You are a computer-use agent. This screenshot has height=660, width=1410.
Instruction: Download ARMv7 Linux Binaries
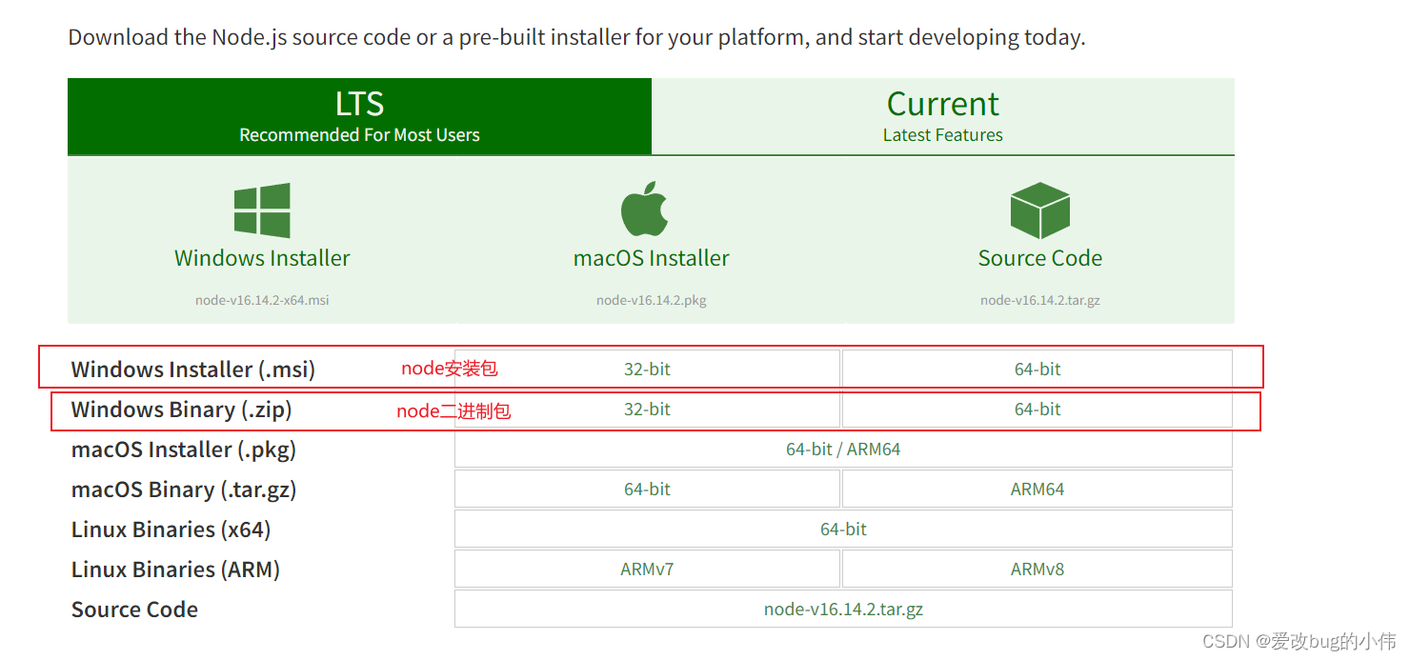tap(647, 569)
